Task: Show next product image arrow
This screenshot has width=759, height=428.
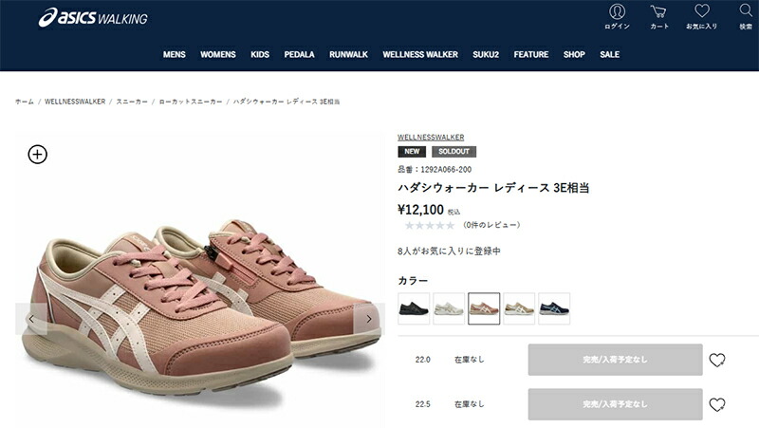Action: [x=369, y=319]
